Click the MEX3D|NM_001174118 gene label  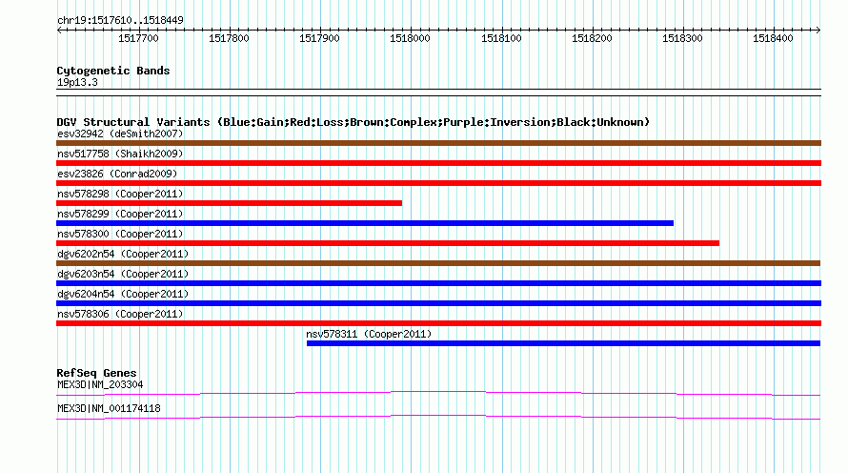(109, 408)
